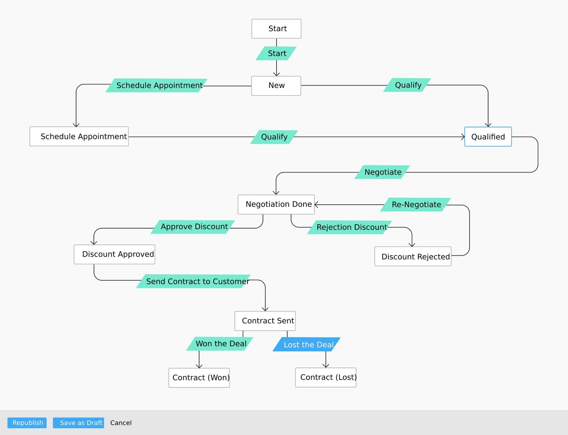Select the Schedule Appointment state box
The width and height of the screenshot is (568, 435).
pos(79,136)
